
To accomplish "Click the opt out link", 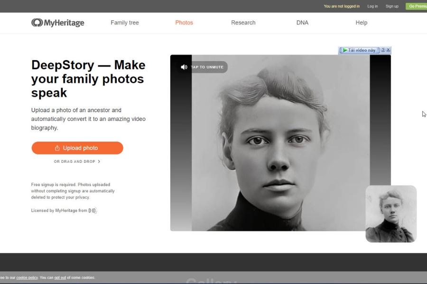I will point(60,278).
